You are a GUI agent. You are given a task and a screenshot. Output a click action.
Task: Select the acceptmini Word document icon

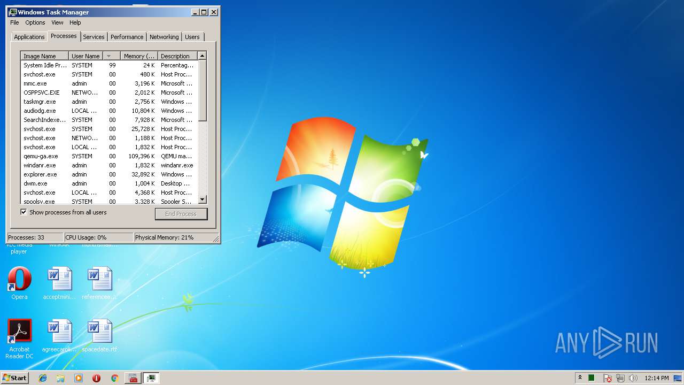(x=59, y=283)
